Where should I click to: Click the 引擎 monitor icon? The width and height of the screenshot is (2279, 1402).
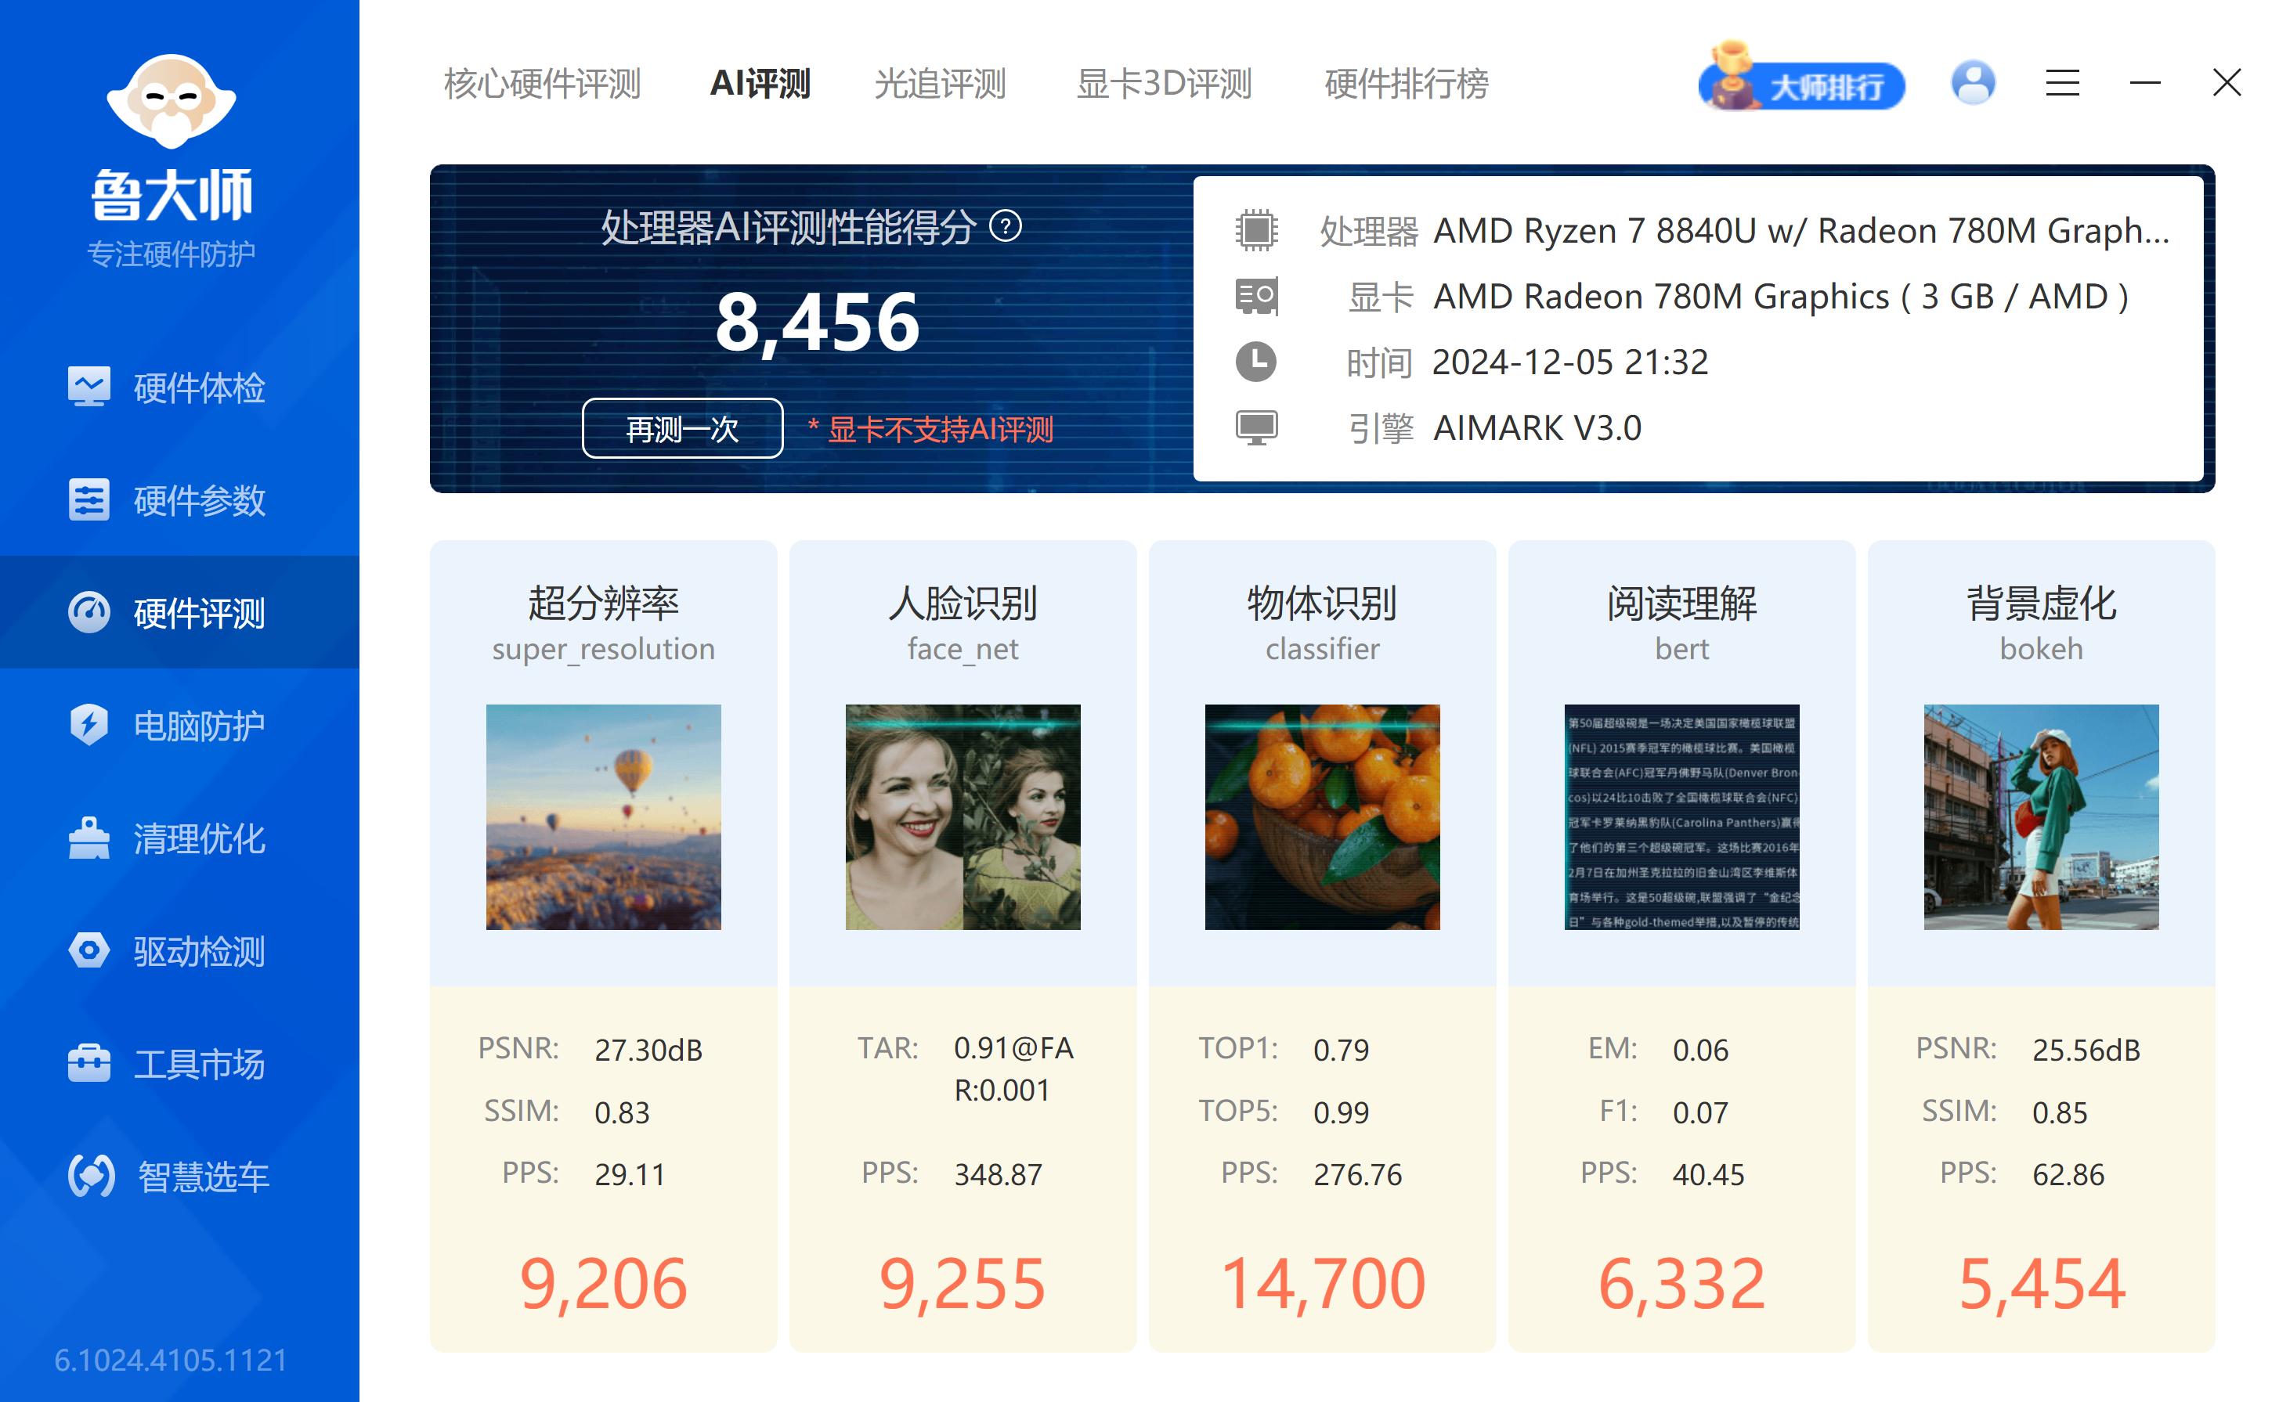pos(1256,427)
